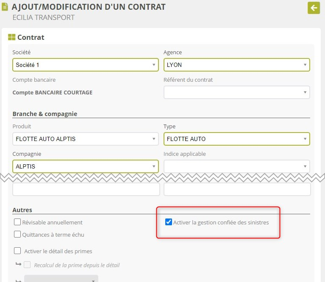Image resolution: width=325 pixels, height=282 pixels.
Task: Open the Société dropdown showing Société 1
Action: [86, 65]
